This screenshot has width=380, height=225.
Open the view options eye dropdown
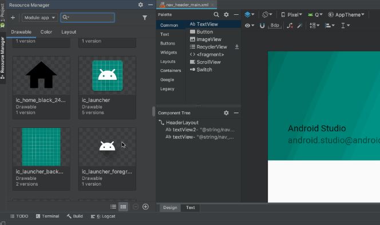click(250, 25)
